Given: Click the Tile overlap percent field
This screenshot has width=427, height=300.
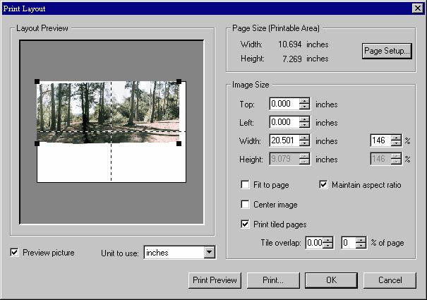Looking at the screenshot, I should [x=348, y=243].
